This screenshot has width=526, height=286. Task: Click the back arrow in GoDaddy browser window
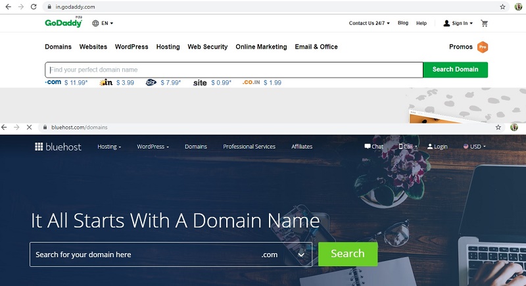(x=8, y=7)
